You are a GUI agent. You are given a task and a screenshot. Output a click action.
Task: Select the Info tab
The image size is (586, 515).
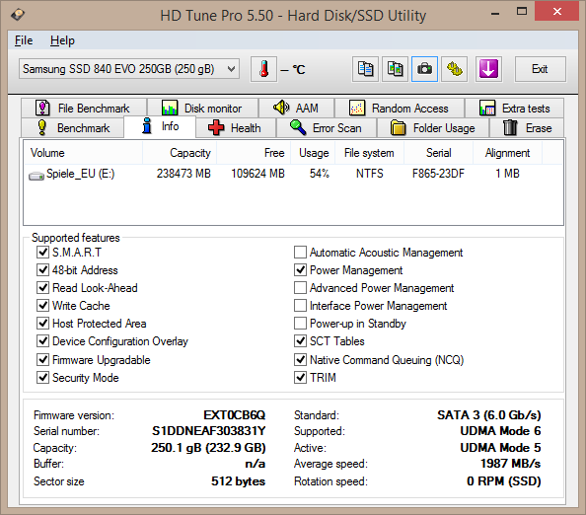pyautogui.click(x=160, y=126)
